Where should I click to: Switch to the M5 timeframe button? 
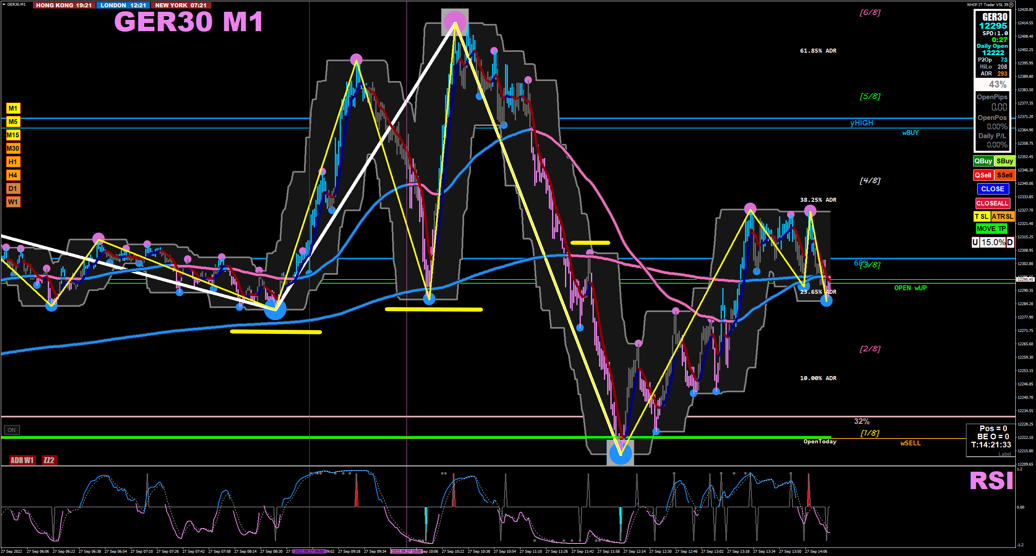[13, 122]
